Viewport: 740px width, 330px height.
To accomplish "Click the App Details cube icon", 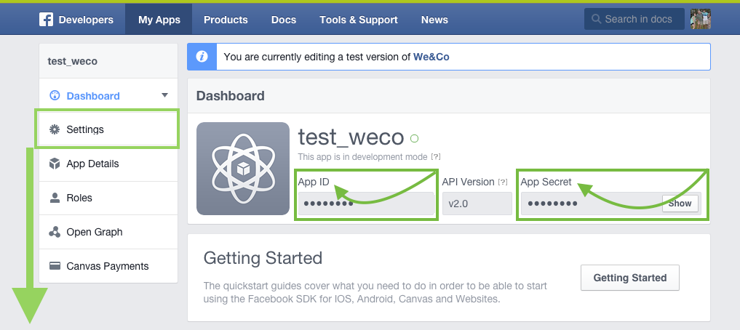I will [55, 164].
